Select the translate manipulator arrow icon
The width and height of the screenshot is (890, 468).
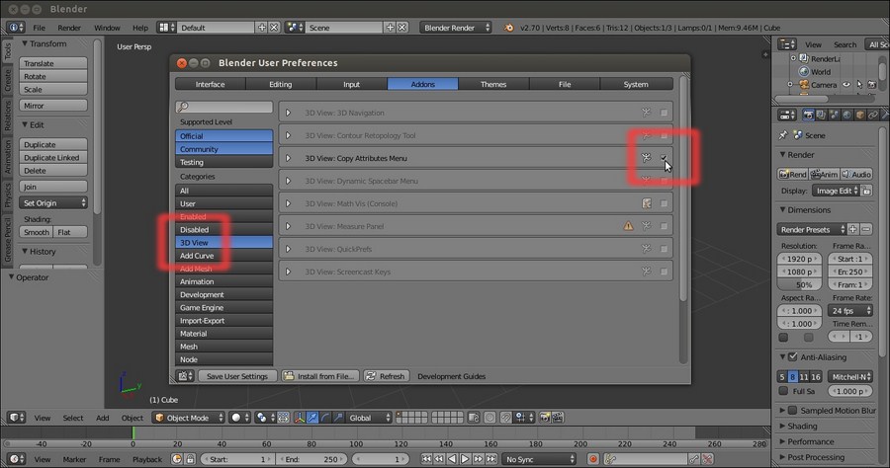tap(312, 418)
